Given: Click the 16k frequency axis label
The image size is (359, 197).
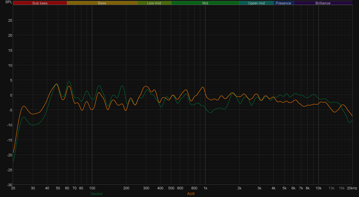Looking at the screenshot, I should tap(342, 188).
